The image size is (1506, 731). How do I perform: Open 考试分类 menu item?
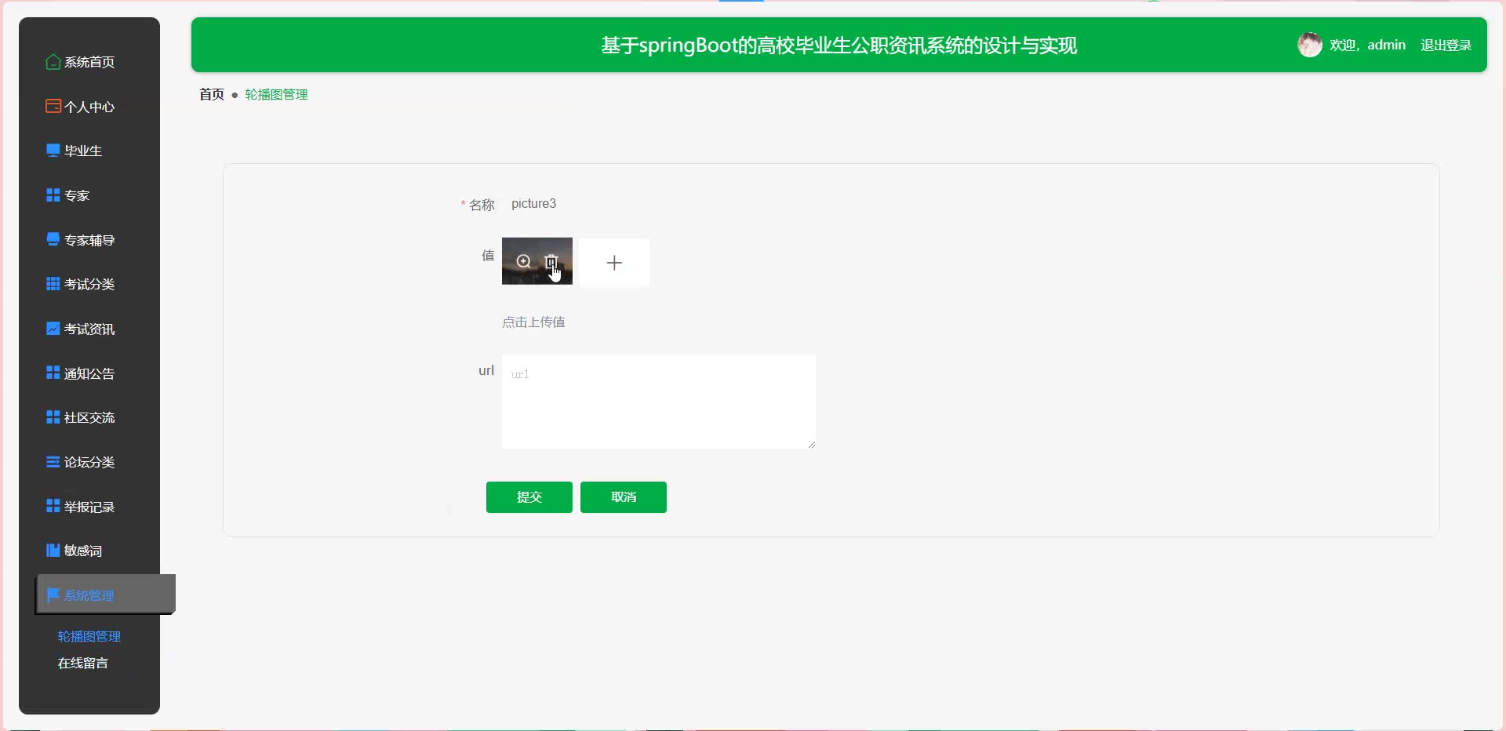[89, 284]
